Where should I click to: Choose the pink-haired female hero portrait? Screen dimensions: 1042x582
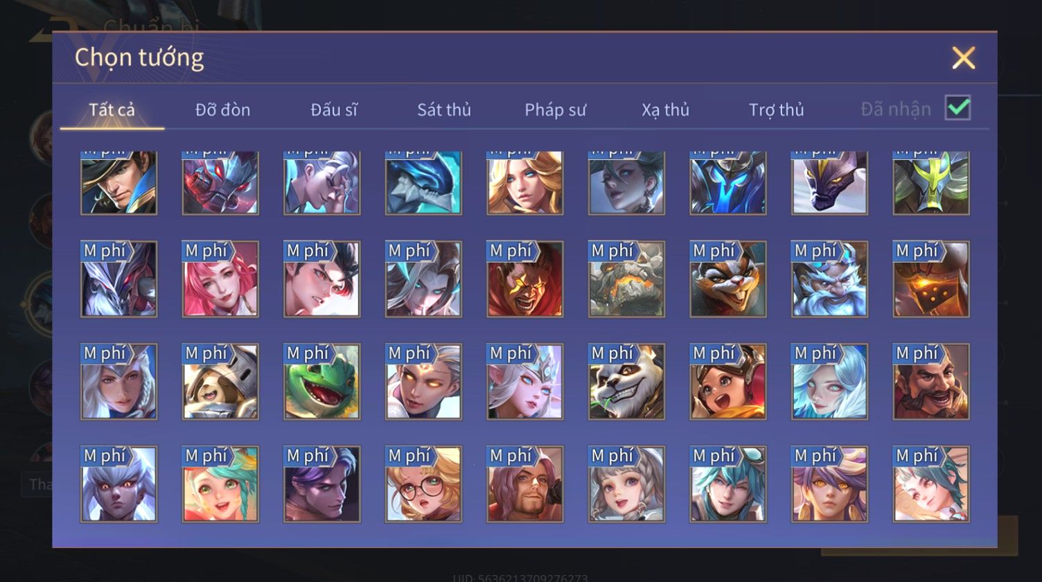tap(220, 279)
